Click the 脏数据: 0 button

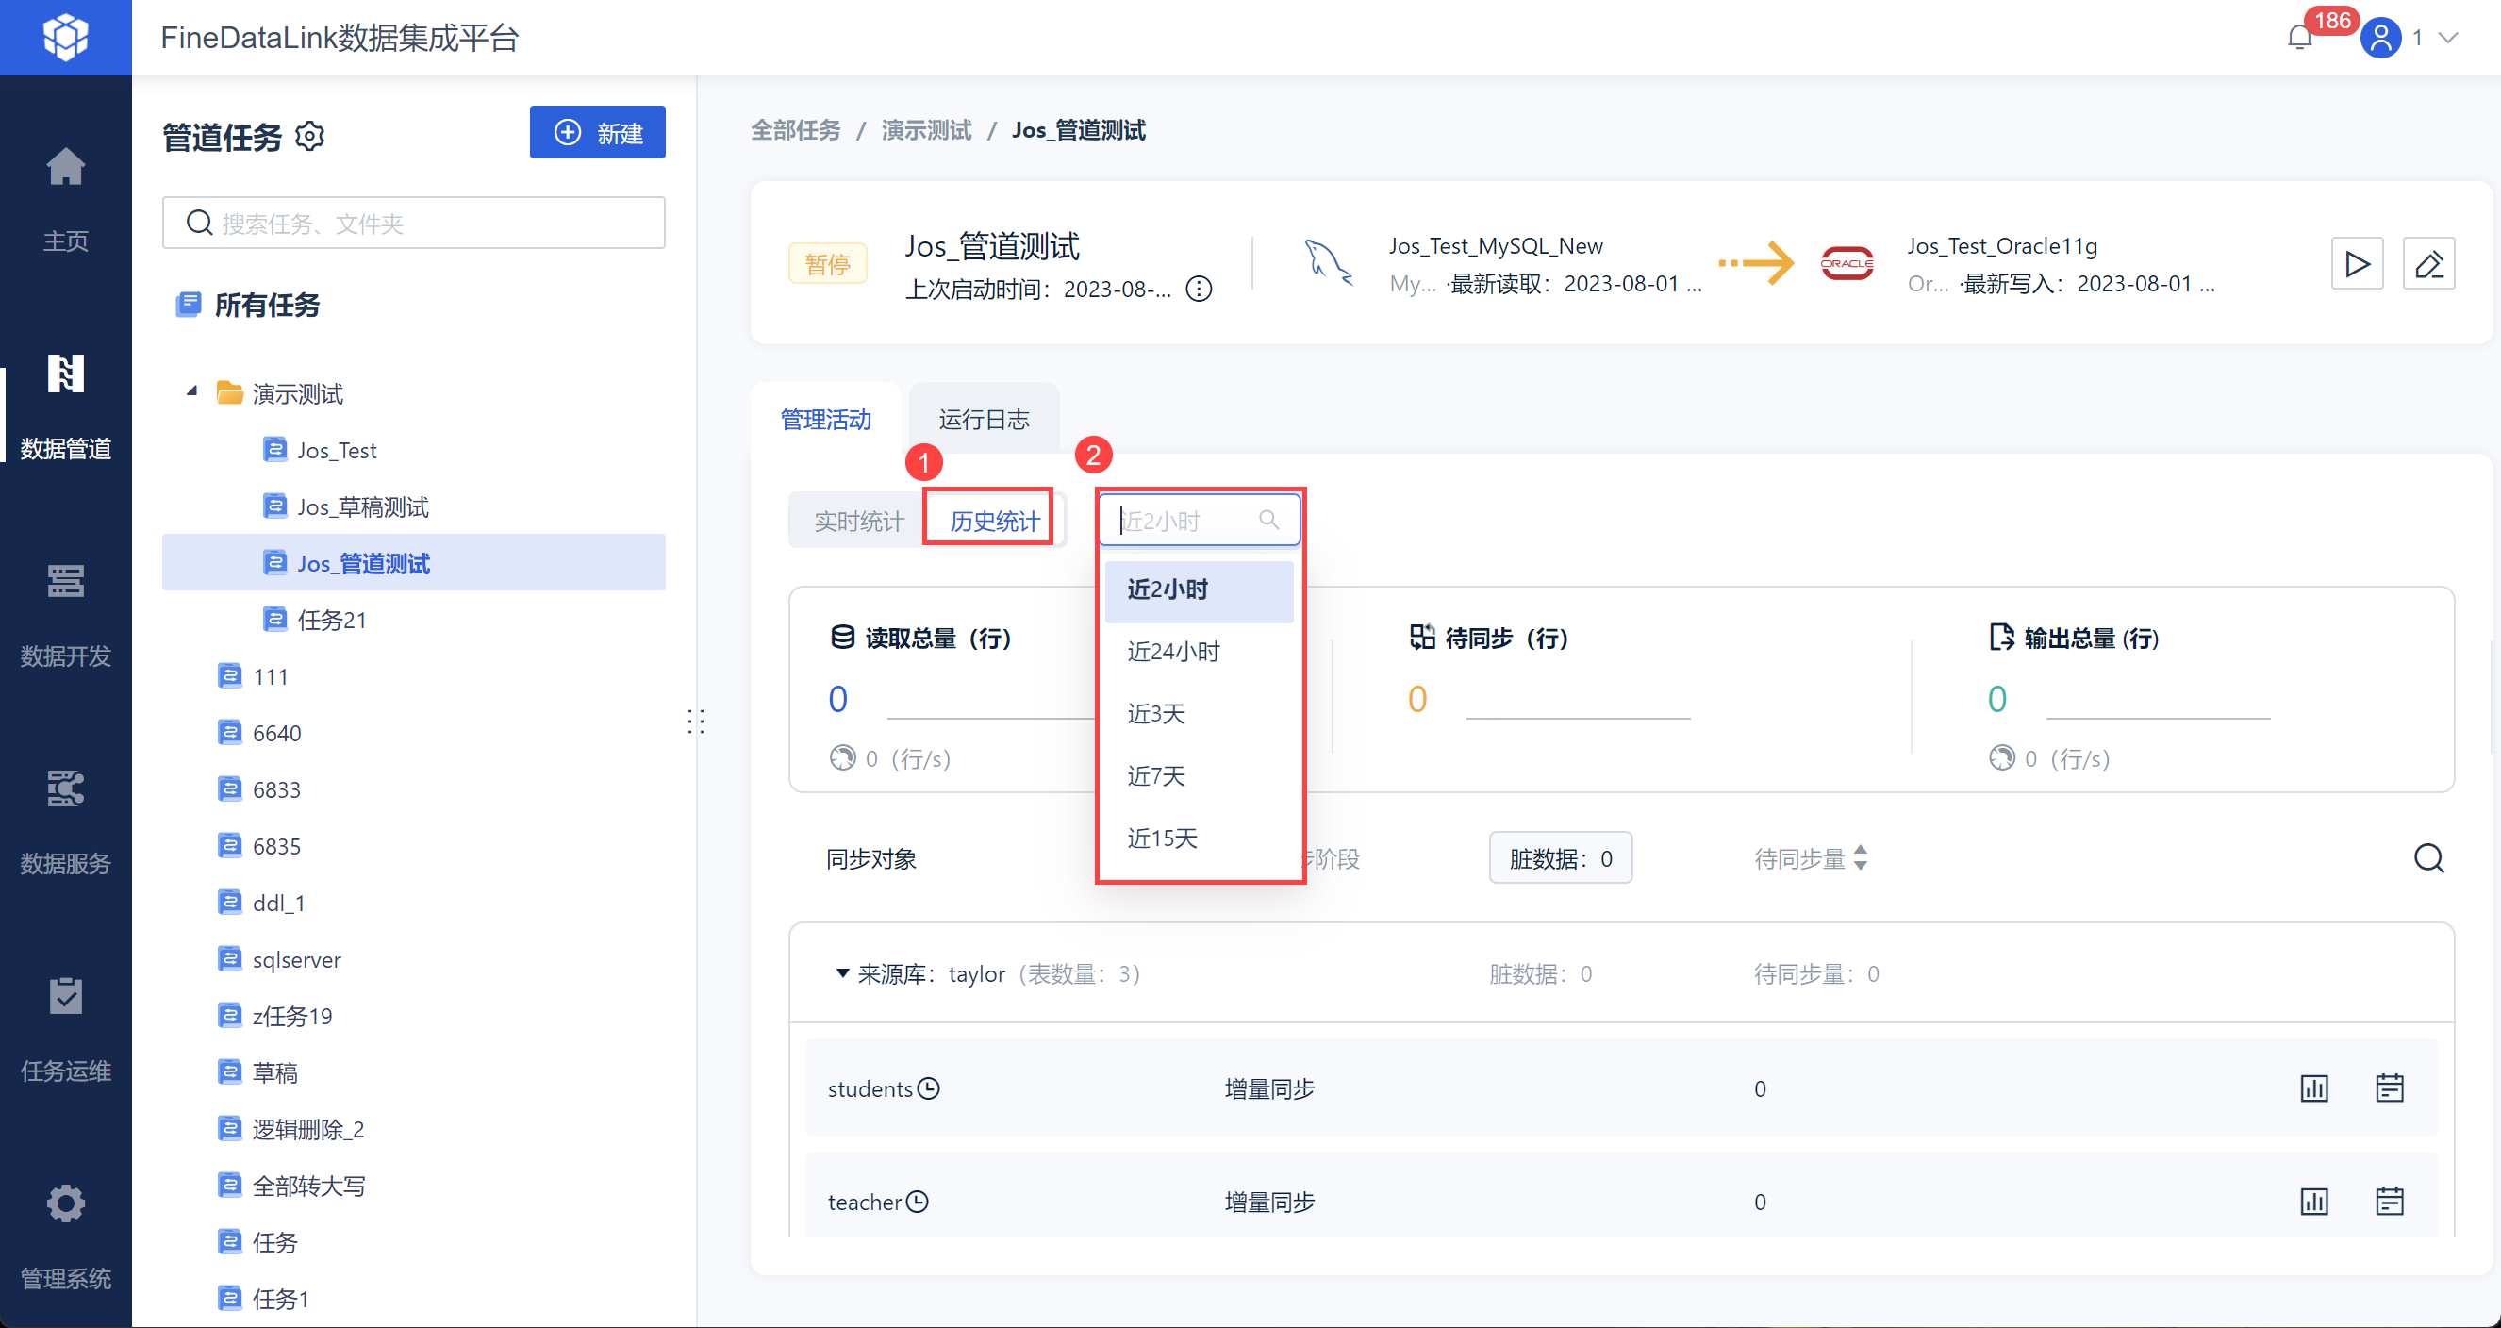1559,858
